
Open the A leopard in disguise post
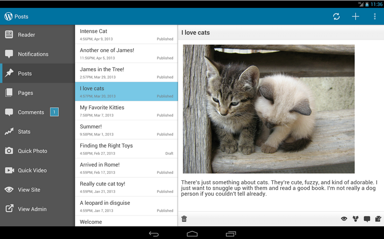[126, 206]
